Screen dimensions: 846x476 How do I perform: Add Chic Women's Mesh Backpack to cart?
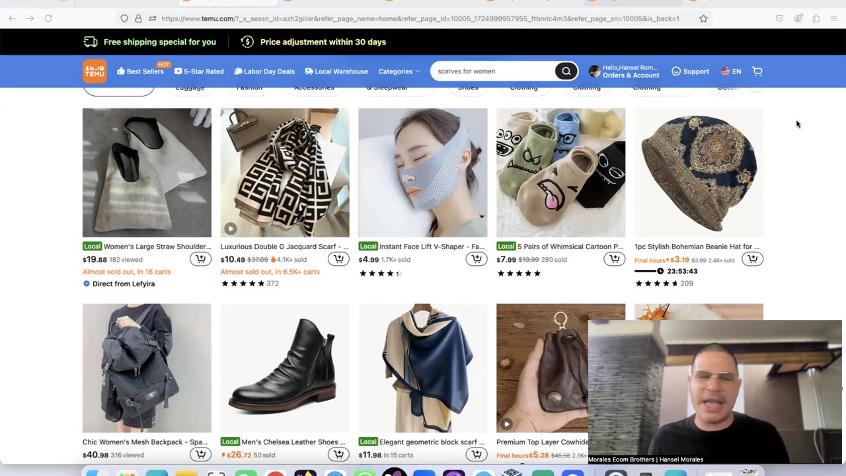pyautogui.click(x=200, y=454)
